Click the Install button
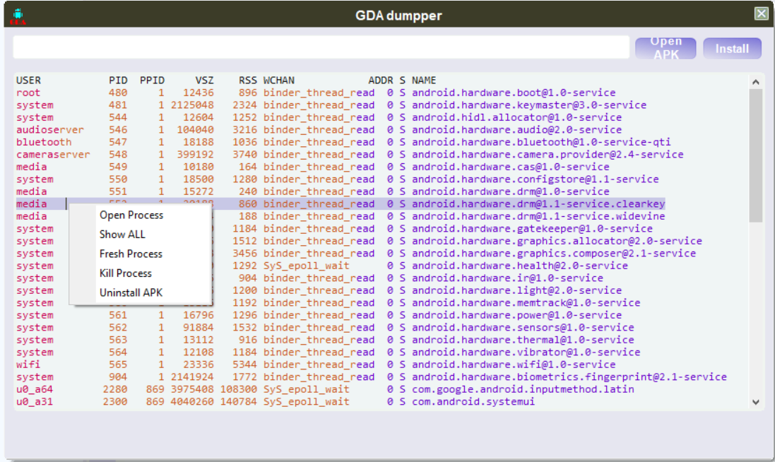The image size is (775, 462). pyautogui.click(x=732, y=49)
